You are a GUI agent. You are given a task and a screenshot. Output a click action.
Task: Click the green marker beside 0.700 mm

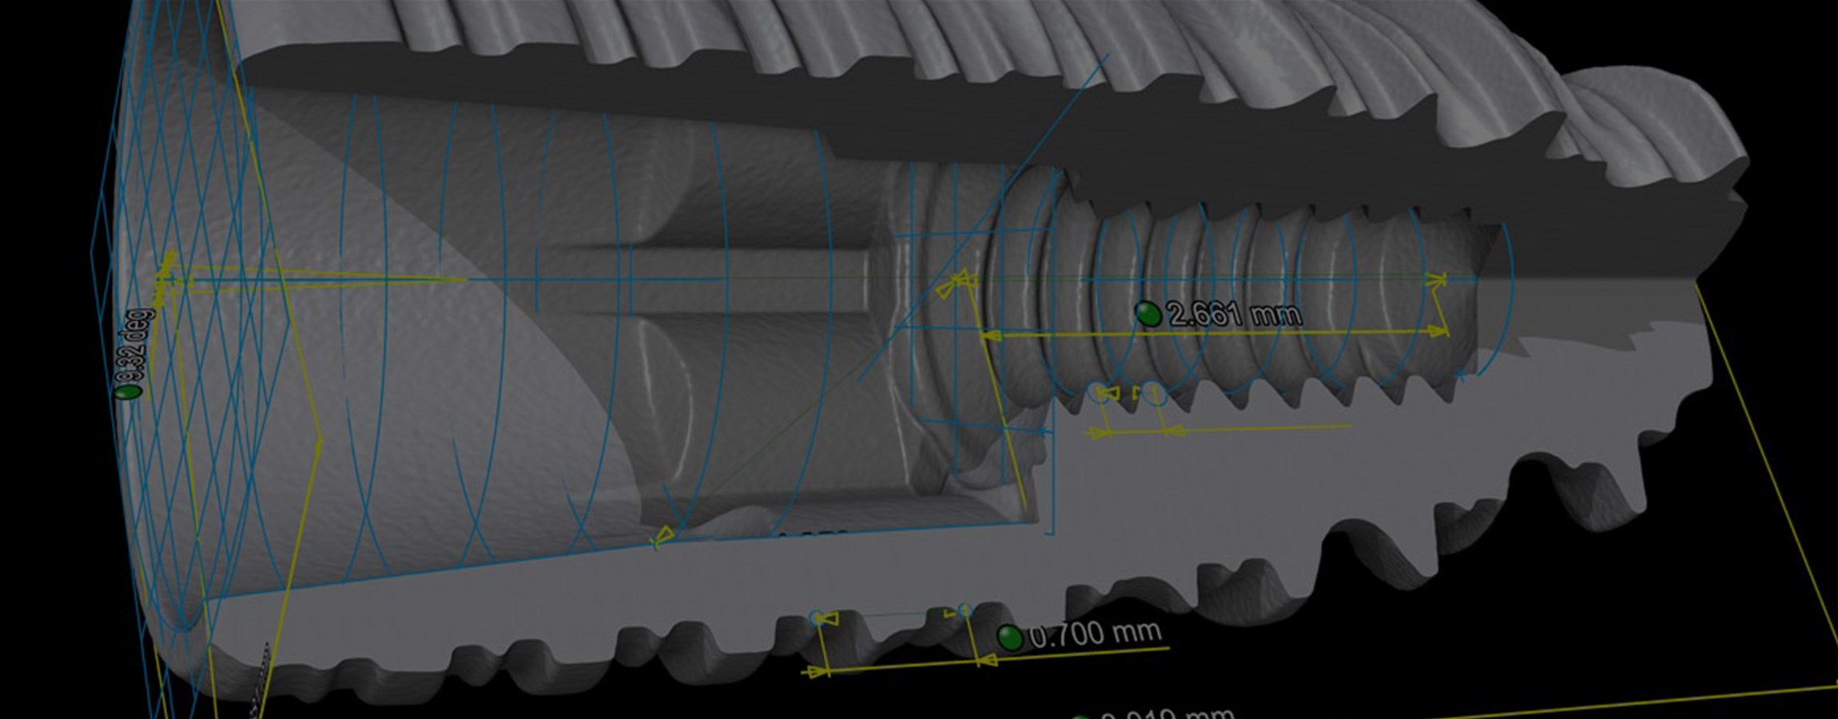click(1010, 638)
